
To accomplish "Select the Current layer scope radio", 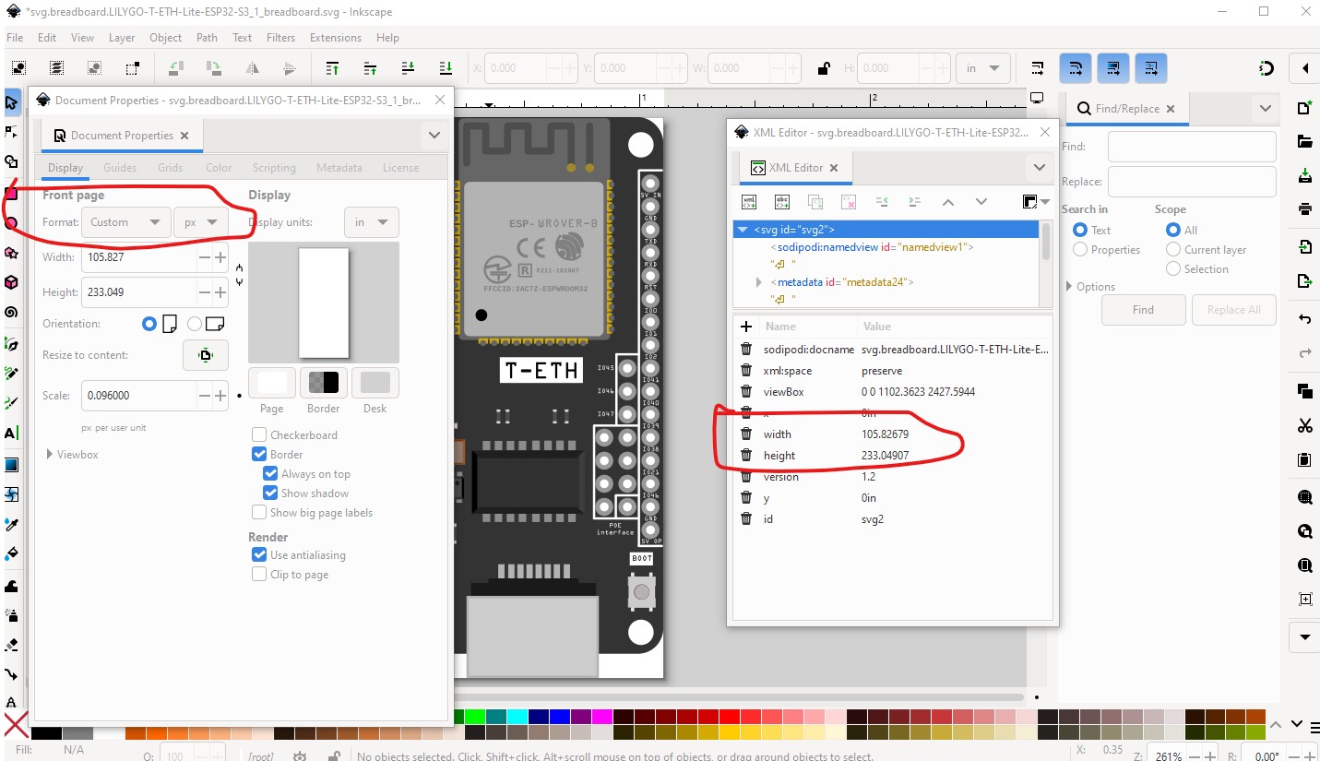I will (x=1173, y=250).
